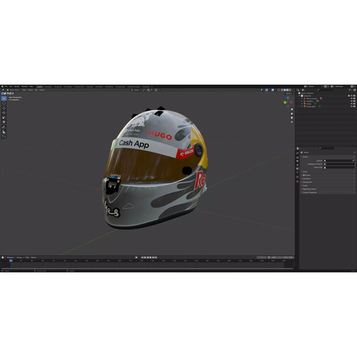Select the Measure tool in the left toolbar
This screenshot has height=357, width=357.
pyautogui.click(x=4, y=131)
